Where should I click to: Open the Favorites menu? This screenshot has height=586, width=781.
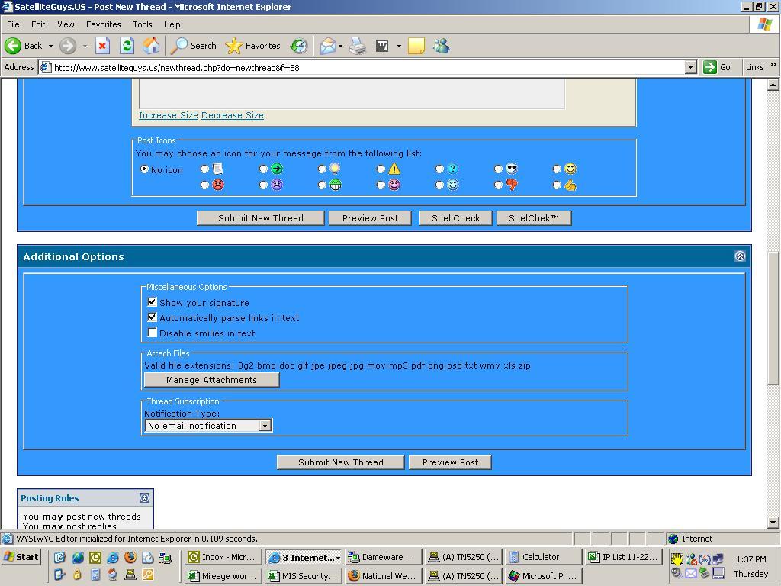104,24
